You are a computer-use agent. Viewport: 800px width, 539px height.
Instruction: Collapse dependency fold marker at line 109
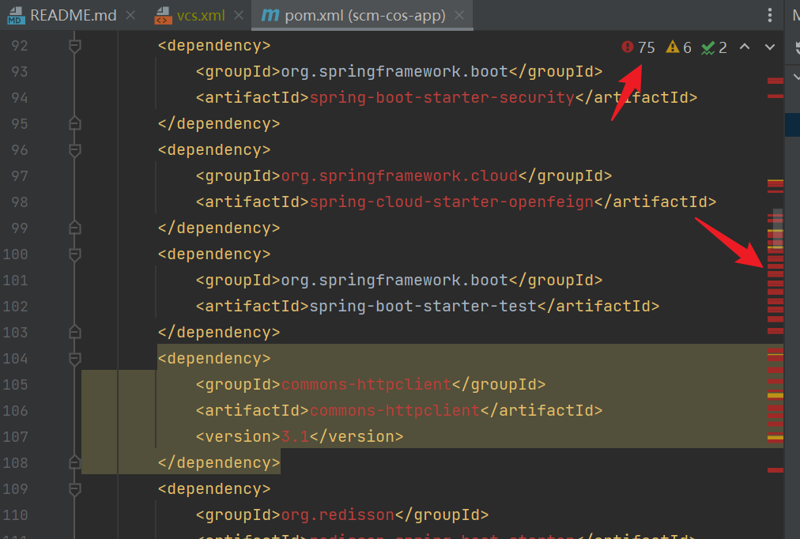[x=74, y=489]
